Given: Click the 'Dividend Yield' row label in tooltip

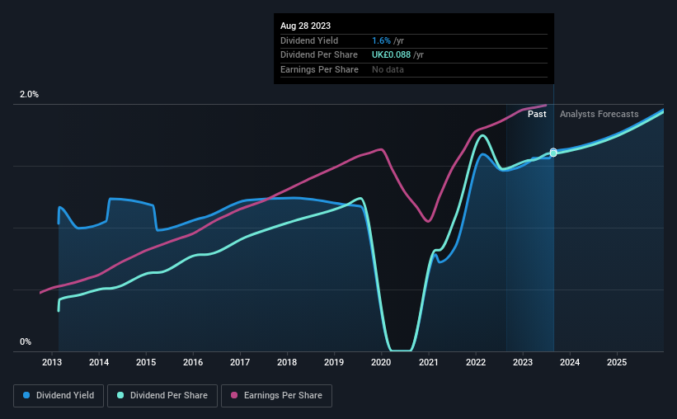Looking at the screenshot, I should (309, 40).
